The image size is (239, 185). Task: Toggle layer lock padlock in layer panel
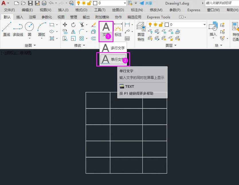click(x=161, y=25)
